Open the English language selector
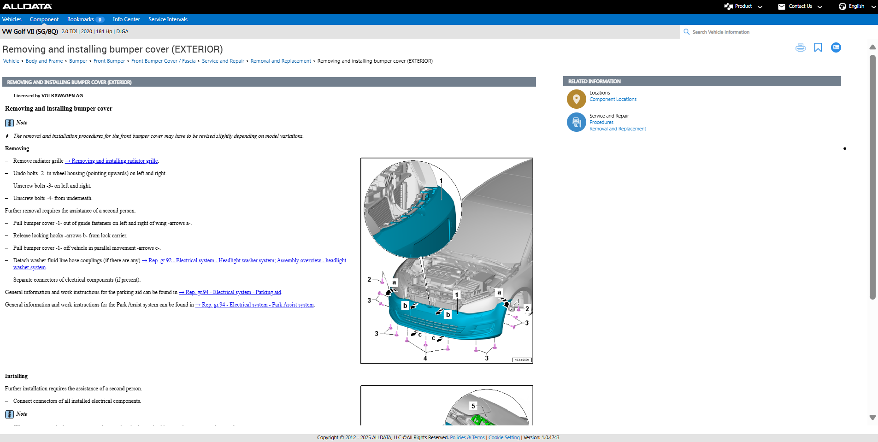Screen dimensions: 878x442 coord(856,6)
